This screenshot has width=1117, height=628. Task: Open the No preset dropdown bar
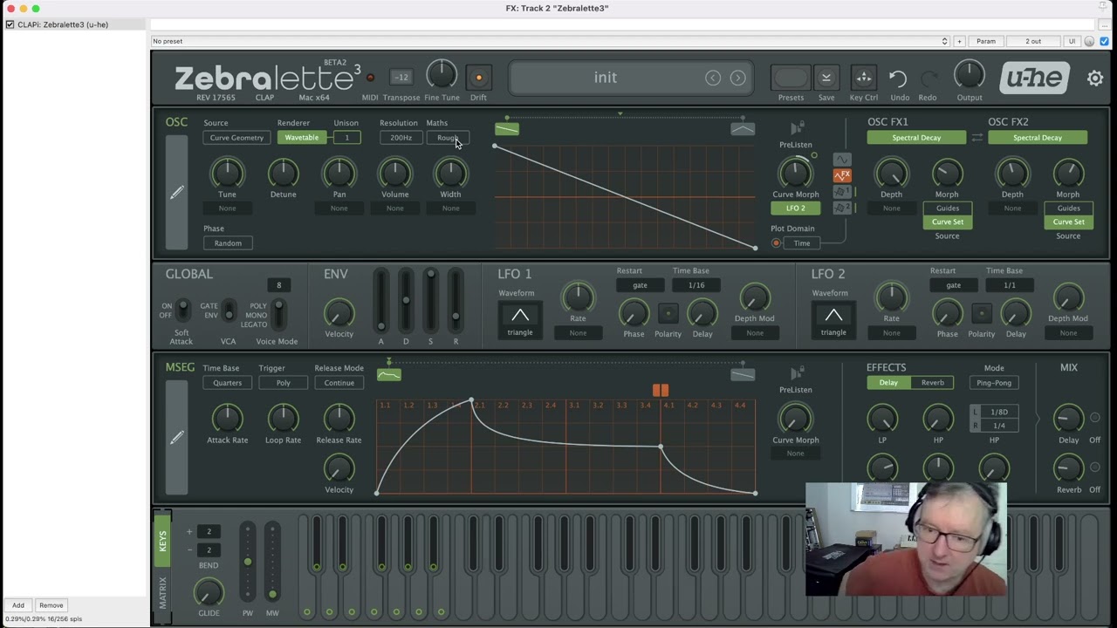click(x=550, y=41)
